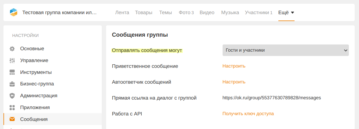Screen dimensions: 359x129
Task: Configure Приветственное сообщение via Настроить
Action: tap(234, 66)
